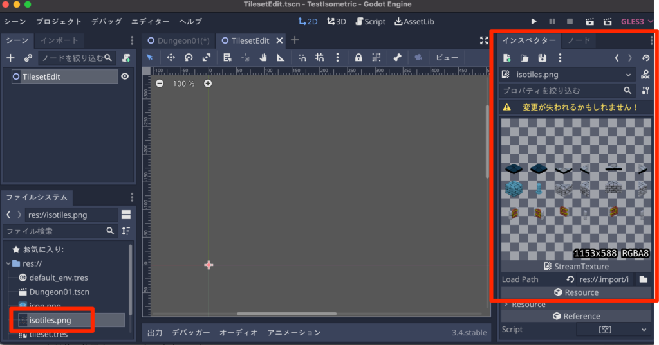Image resolution: width=659 pixels, height=345 pixels.
Task: Switch to the インポート tab
Action: click(x=59, y=40)
